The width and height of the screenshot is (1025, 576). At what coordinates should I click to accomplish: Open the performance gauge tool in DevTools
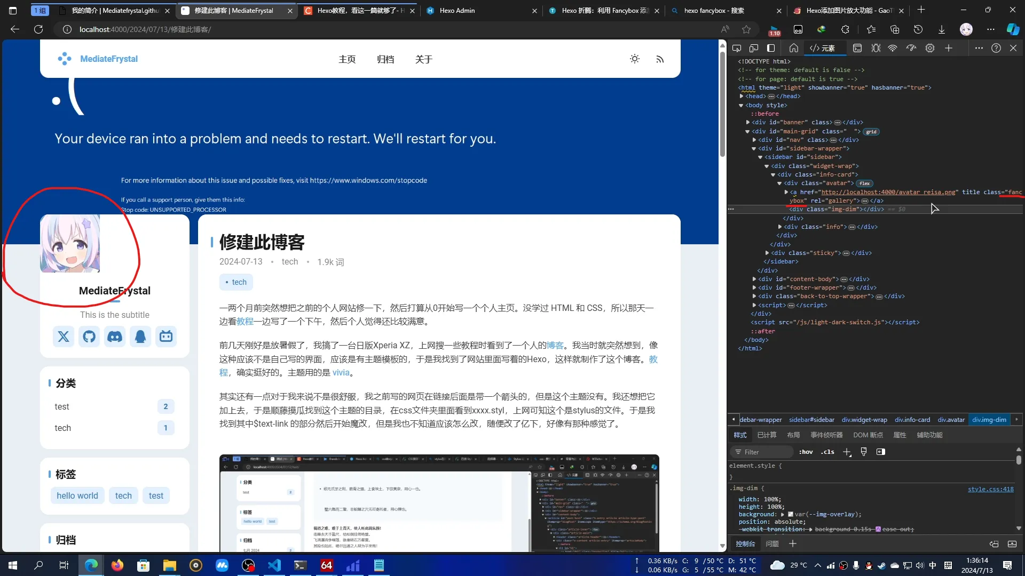click(911, 47)
